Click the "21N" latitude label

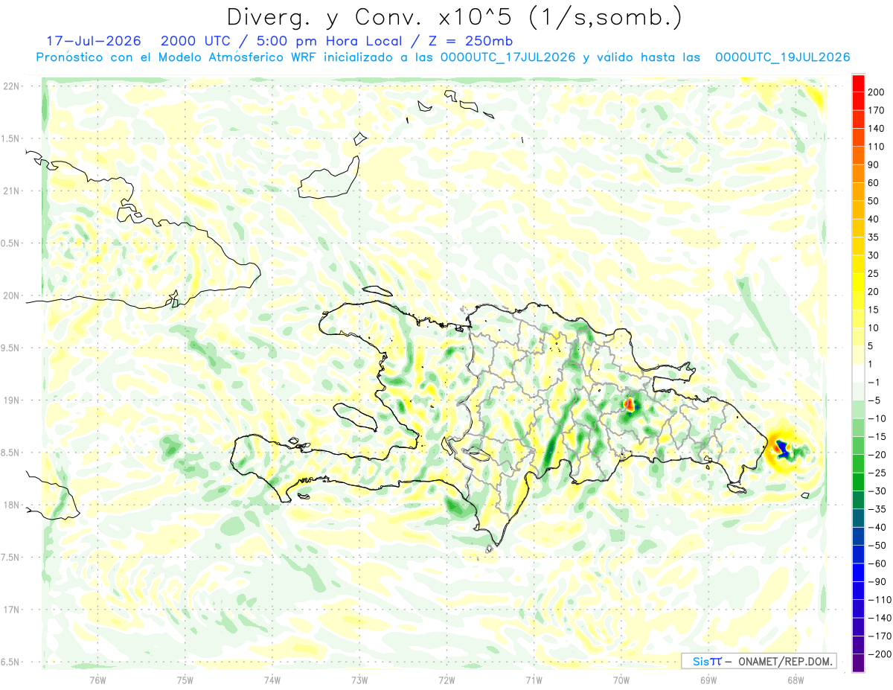point(11,191)
